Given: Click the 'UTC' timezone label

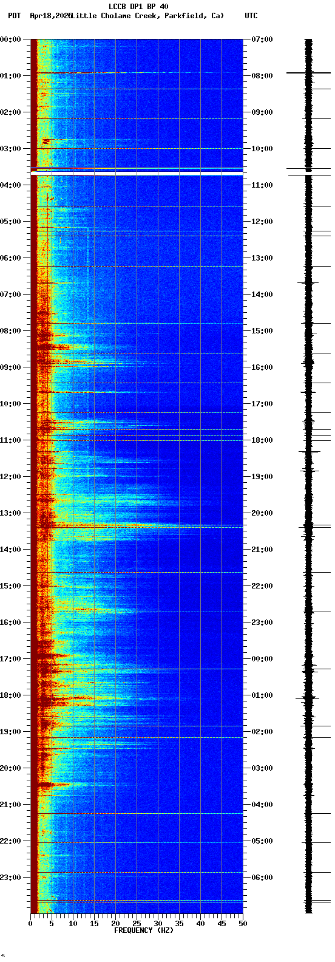Looking at the screenshot, I should [251, 16].
